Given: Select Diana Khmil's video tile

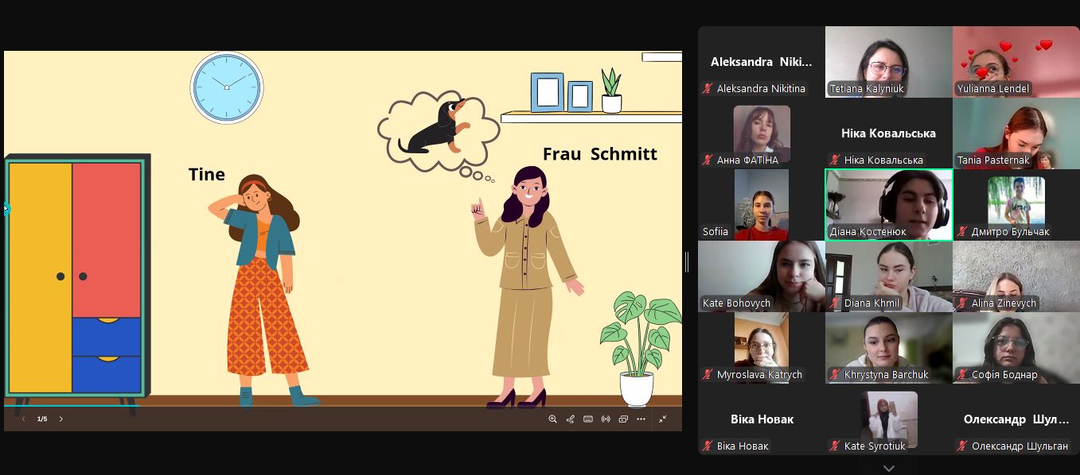Looking at the screenshot, I should 889,276.
